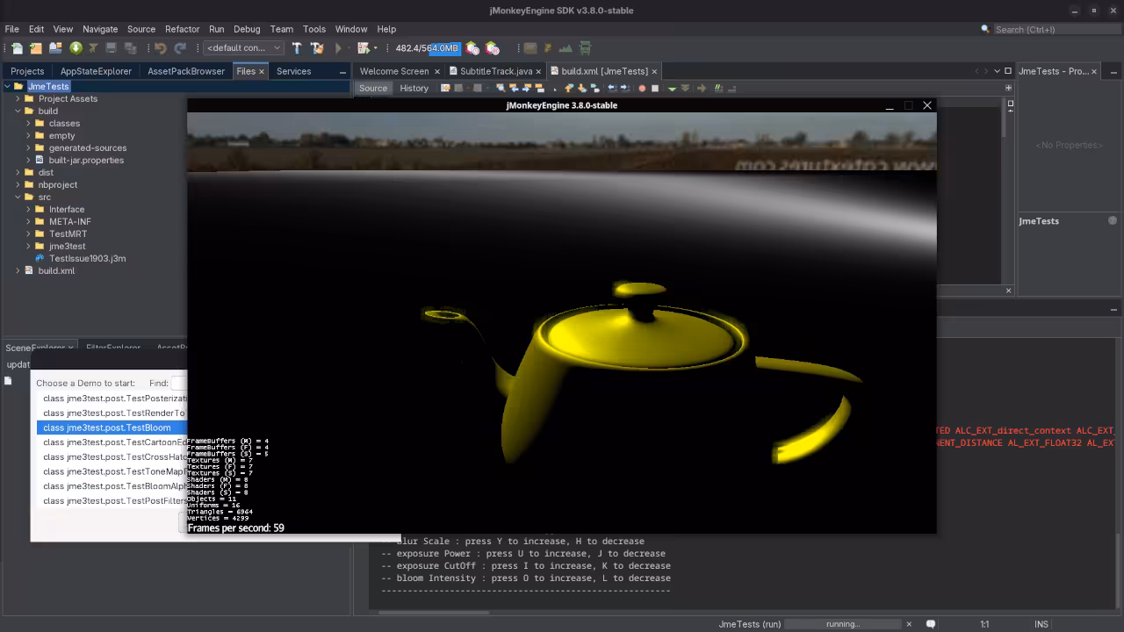Open the default configuration dropdown
Screen dimensions: 1124x632
(x=277, y=48)
